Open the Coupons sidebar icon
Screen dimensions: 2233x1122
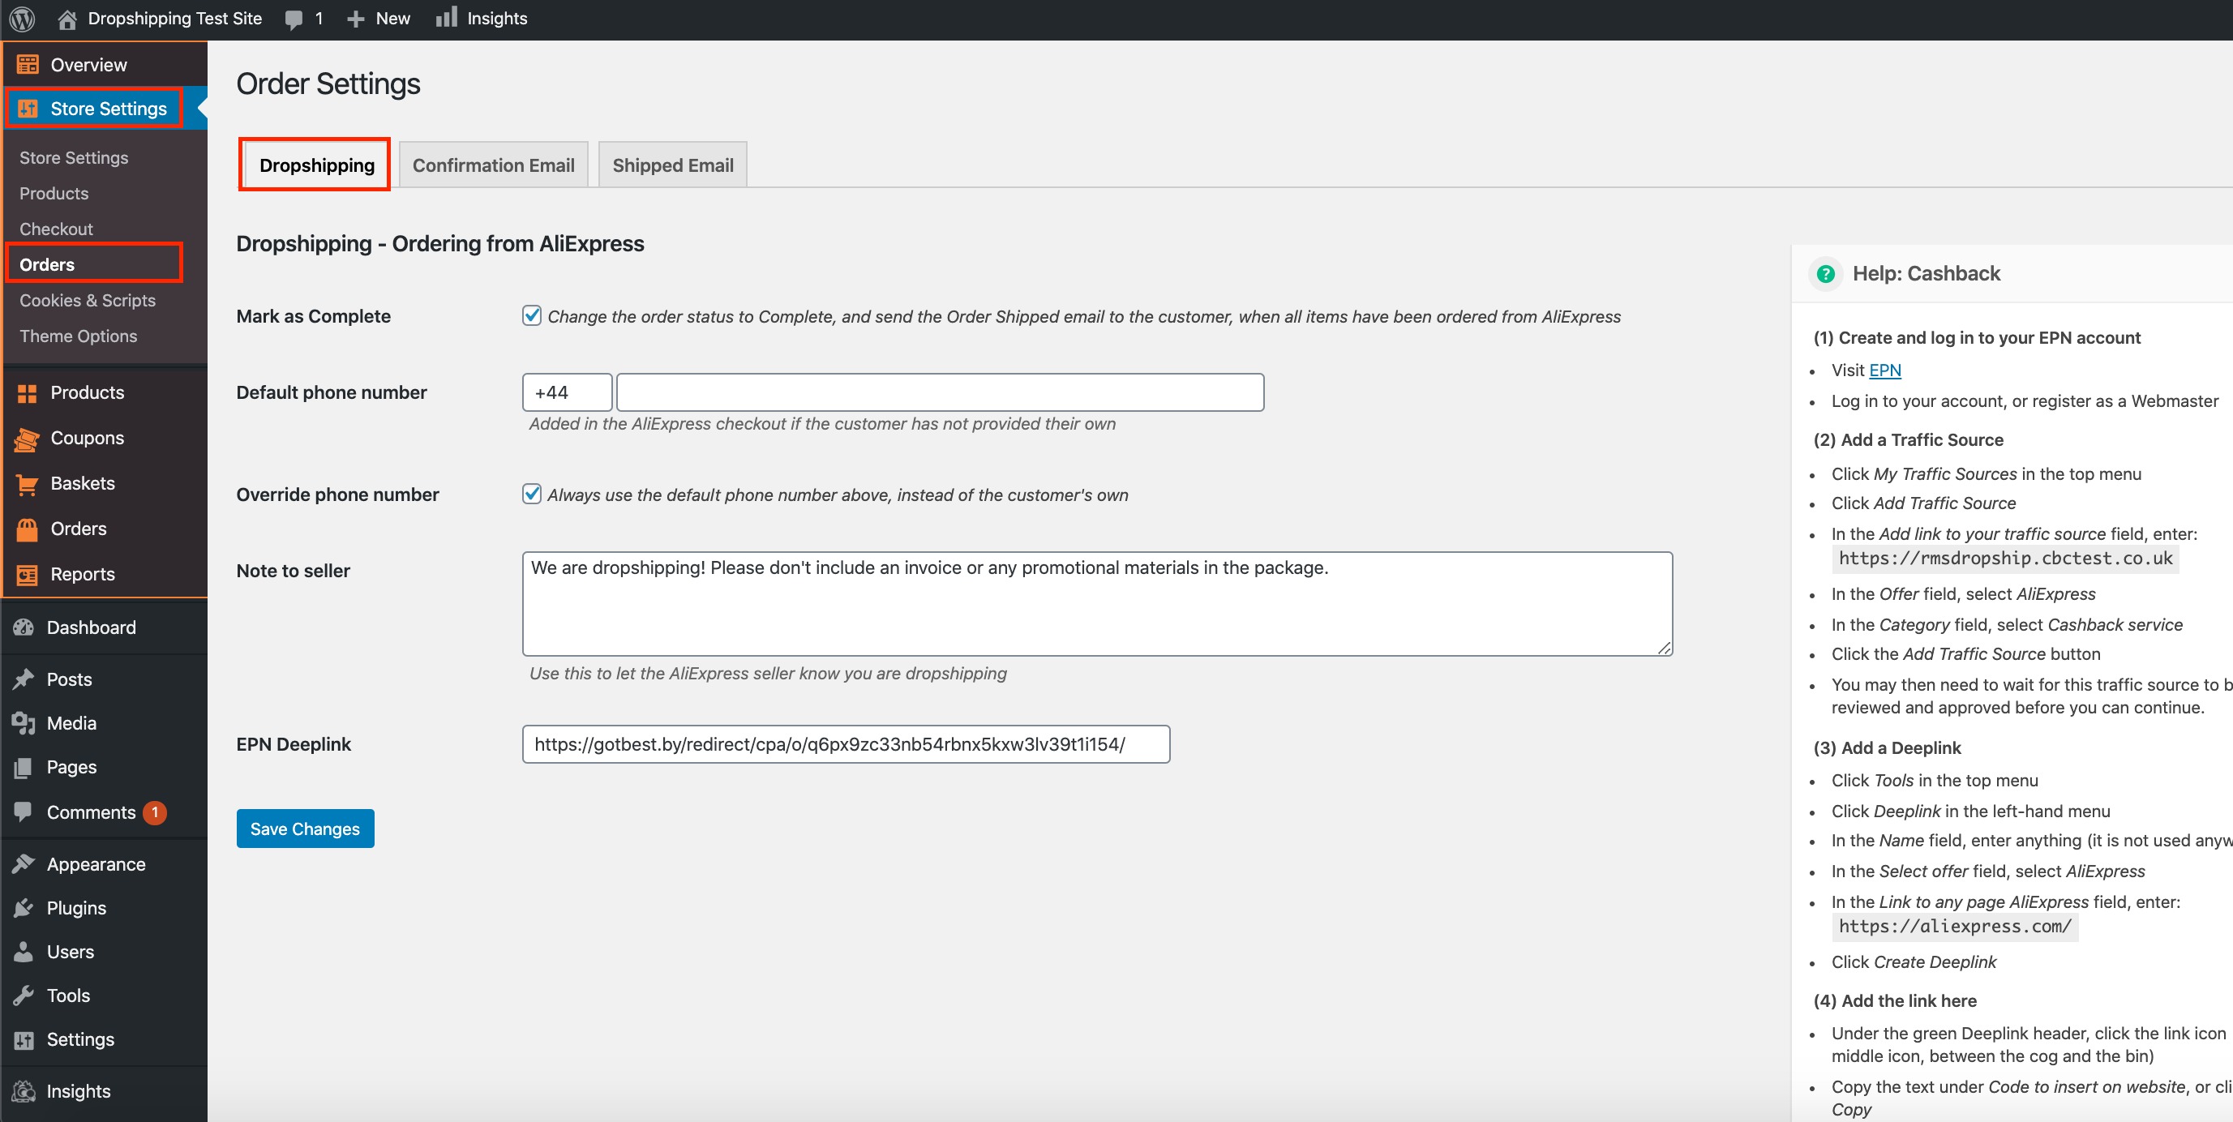click(x=27, y=439)
